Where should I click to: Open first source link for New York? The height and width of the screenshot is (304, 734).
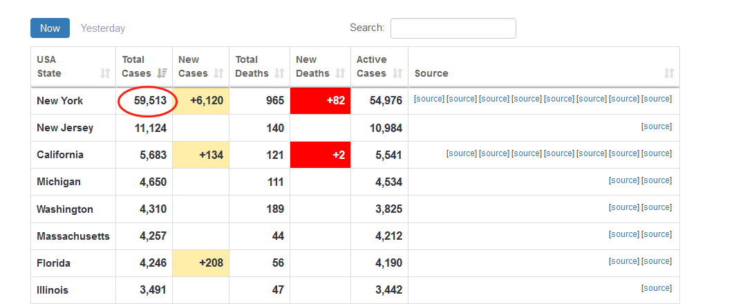[x=429, y=99]
